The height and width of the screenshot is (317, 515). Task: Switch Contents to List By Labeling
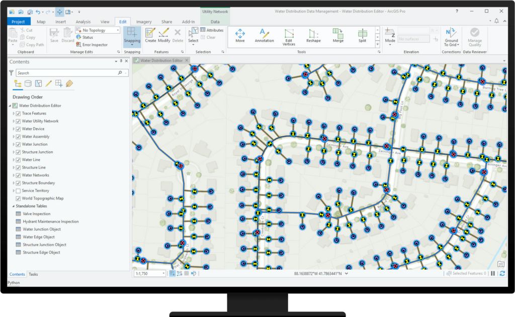pos(69,84)
